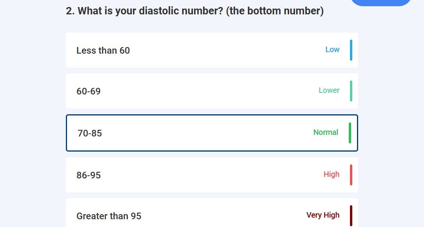Click the "Less than 60" label text

click(103, 50)
